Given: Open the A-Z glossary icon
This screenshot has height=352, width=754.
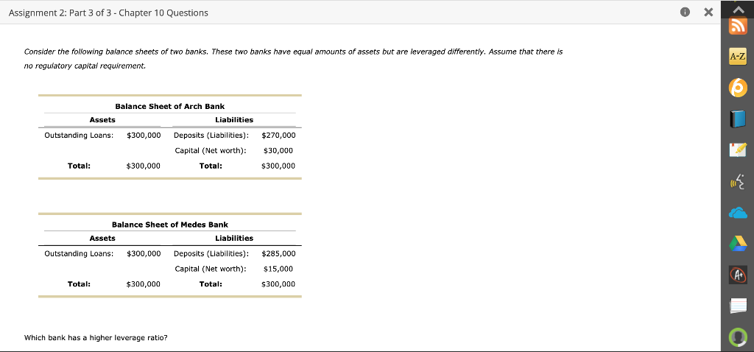Looking at the screenshot, I should (x=738, y=57).
